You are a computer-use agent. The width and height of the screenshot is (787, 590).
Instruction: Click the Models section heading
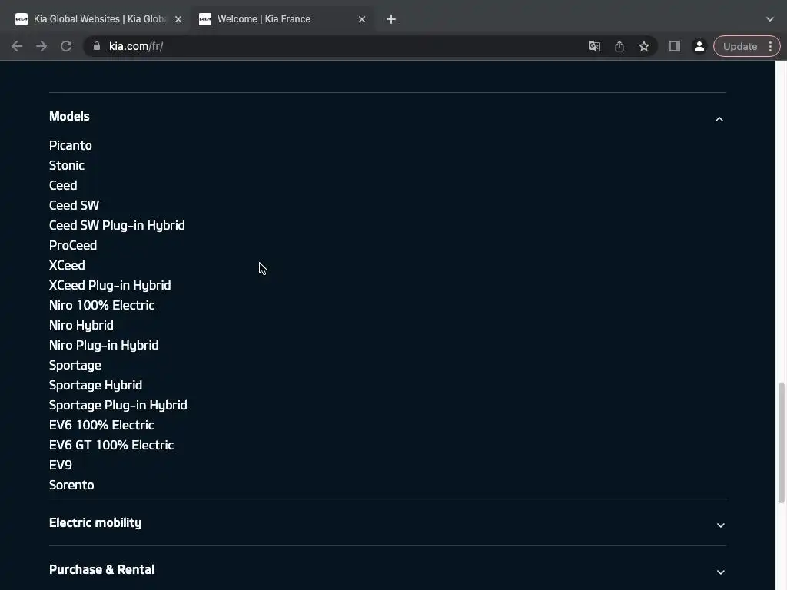(x=69, y=117)
